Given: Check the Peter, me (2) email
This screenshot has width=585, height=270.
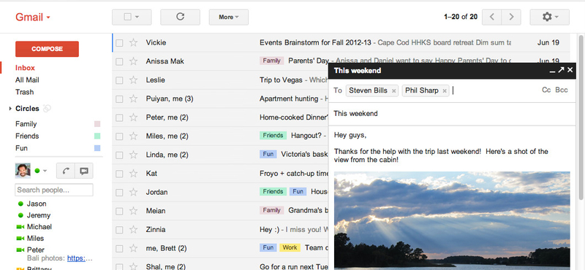Looking at the screenshot, I should click(119, 117).
